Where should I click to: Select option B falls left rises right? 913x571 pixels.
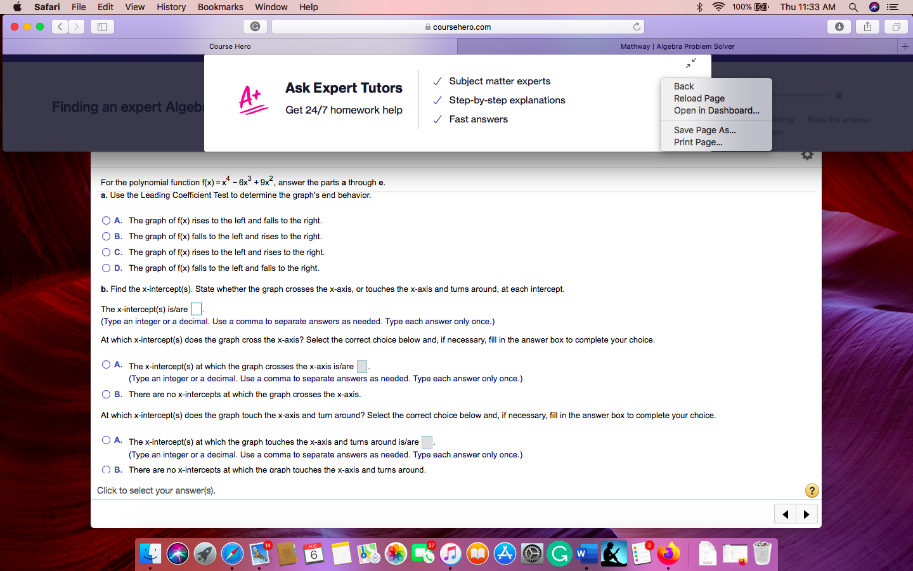click(x=106, y=237)
